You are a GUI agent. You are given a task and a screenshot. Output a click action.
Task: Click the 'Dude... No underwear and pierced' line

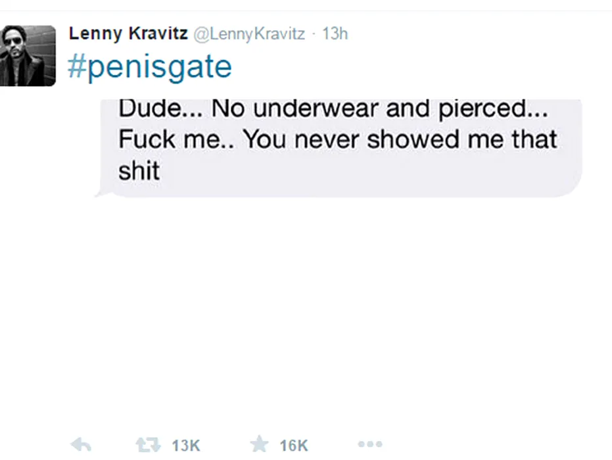click(333, 108)
